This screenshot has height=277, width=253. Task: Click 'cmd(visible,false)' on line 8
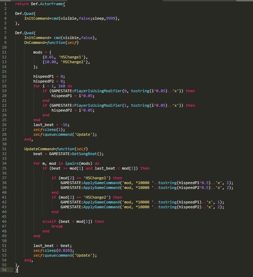(x=74, y=38)
